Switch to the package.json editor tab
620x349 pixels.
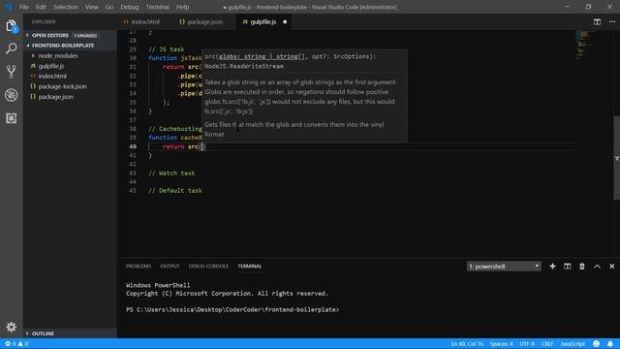[x=204, y=21]
